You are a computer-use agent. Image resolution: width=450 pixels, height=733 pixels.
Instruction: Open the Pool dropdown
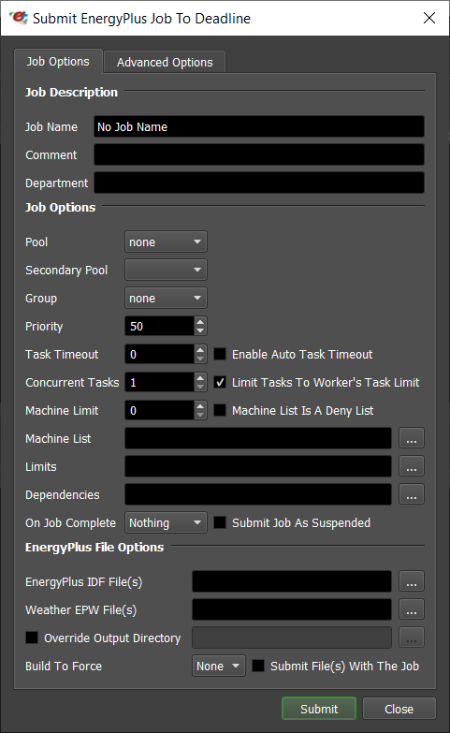(x=166, y=242)
